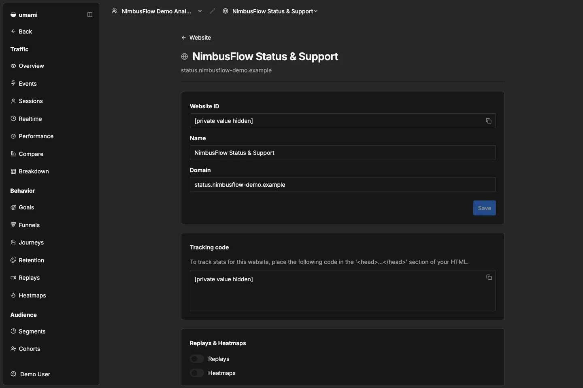Go back via Website link
This screenshot has width=583, height=388.
click(x=196, y=38)
